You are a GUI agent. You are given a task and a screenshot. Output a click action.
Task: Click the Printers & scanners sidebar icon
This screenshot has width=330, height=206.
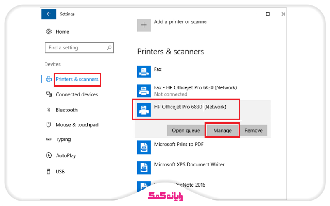coord(49,79)
